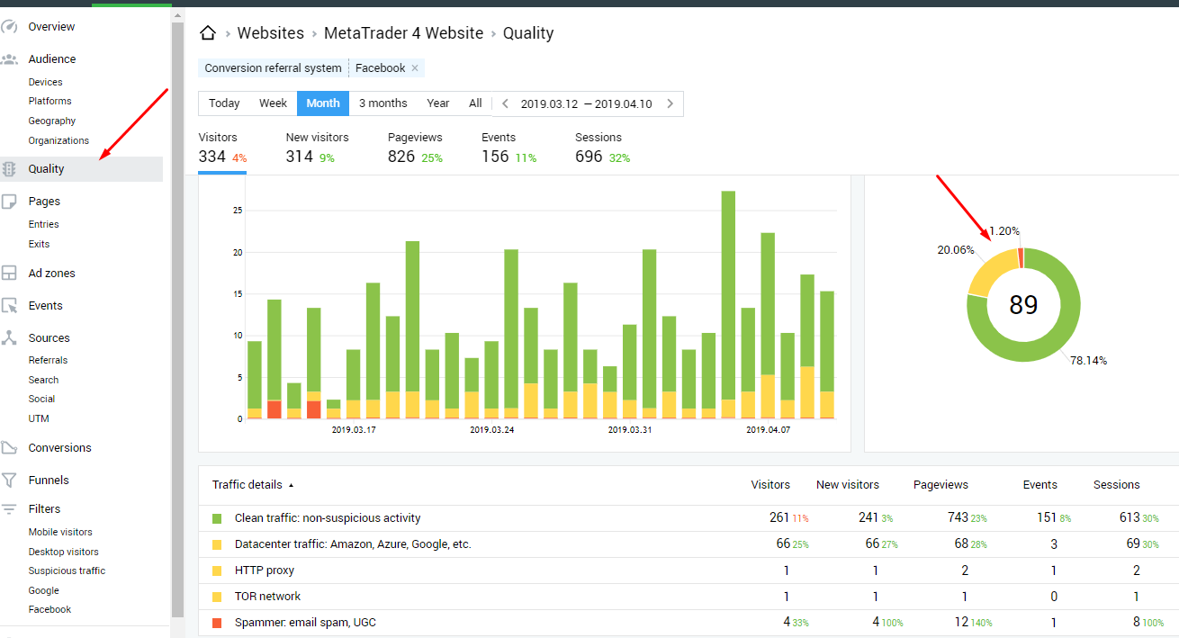Click the Events cursor icon
Image resolution: width=1179 pixels, height=638 pixels.
point(10,306)
